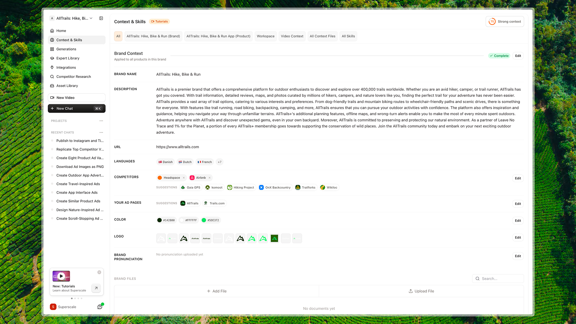Play the Tutorials video thumbnail
Image resolution: width=576 pixels, height=324 pixels.
61,276
